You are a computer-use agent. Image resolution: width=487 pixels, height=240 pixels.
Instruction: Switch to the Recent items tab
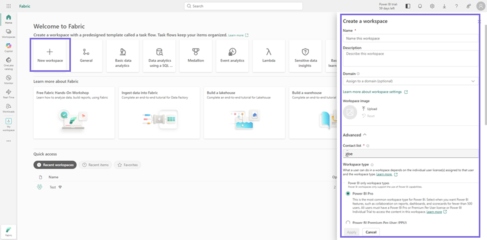[95, 165]
